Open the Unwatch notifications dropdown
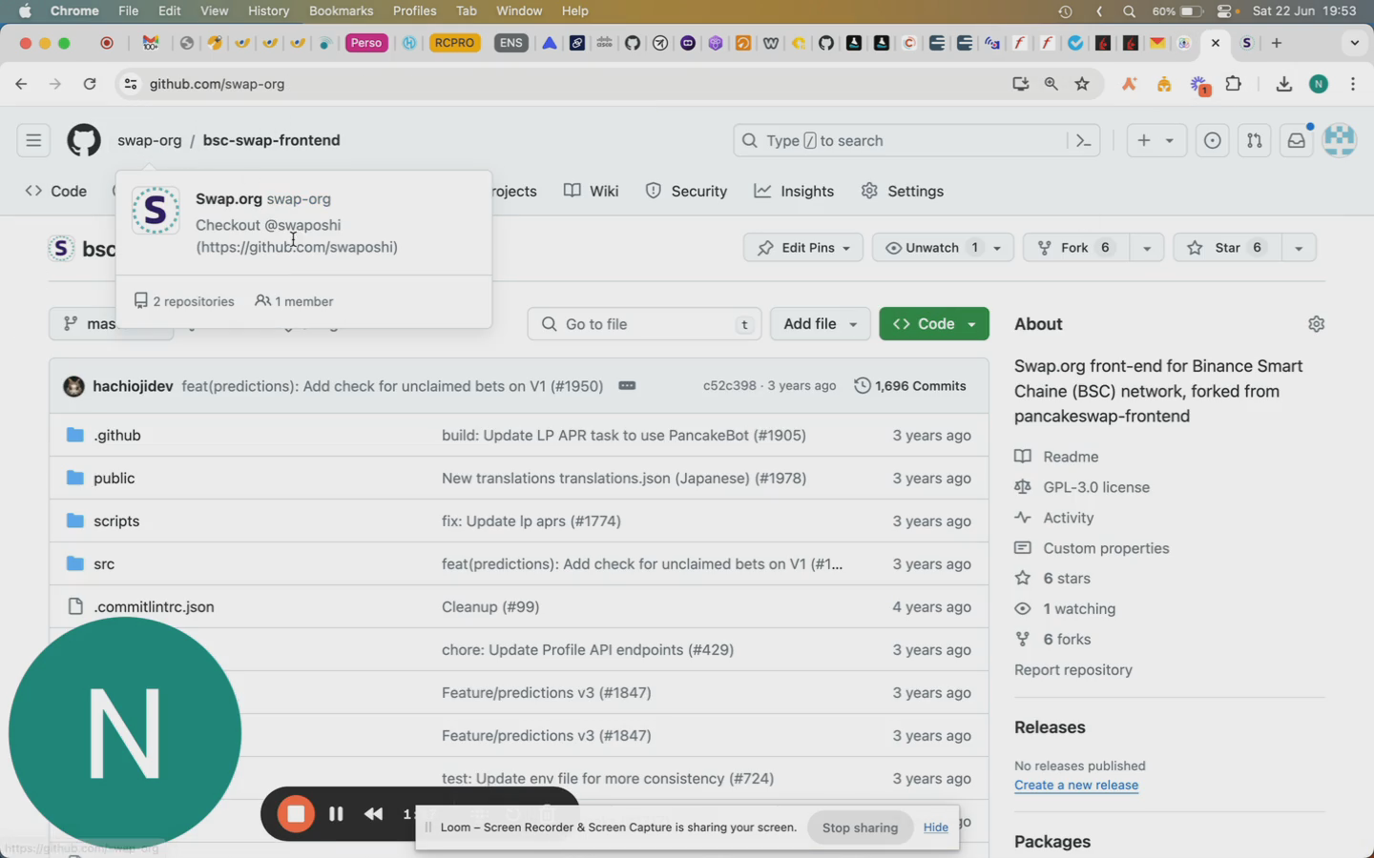 click(943, 248)
